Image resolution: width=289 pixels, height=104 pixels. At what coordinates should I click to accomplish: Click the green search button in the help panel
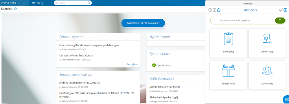click(x=280, y=20)
